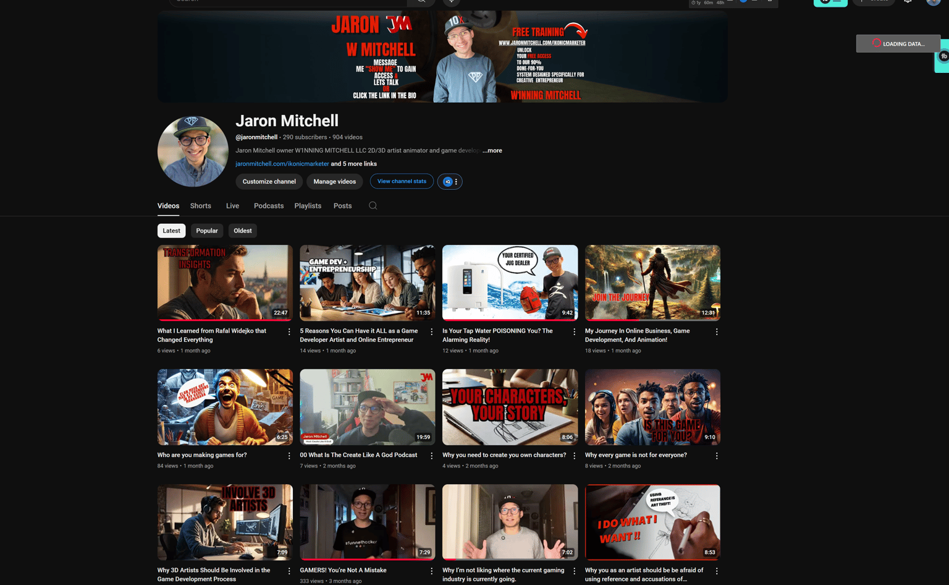Viewport: 949px width, 585px height.
Task: Play the Transformation Insights thumbnail video
Action: coord(225,283)
